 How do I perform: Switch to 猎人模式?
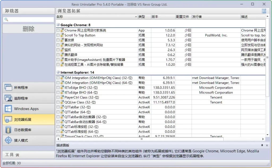point(29,140)
